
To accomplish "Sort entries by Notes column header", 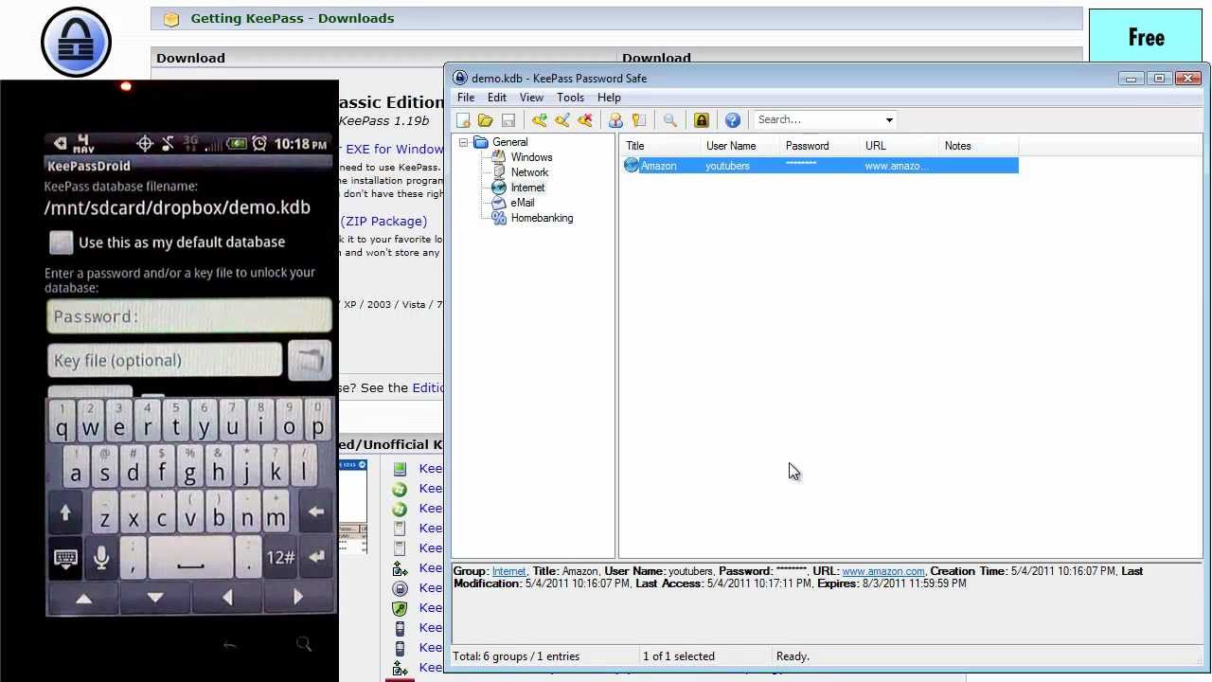I will 979,146.
